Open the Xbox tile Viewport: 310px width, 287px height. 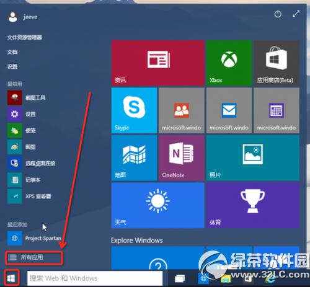coord(229,63)
